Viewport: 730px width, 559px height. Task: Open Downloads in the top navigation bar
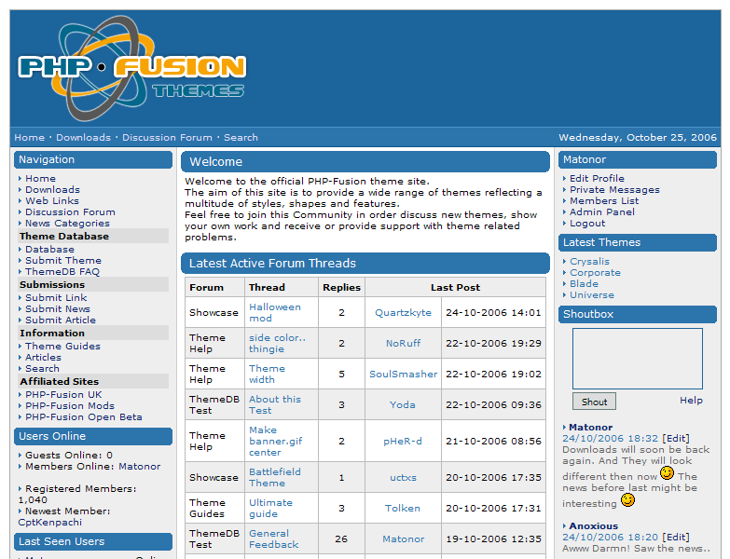(x=83, y=138)
